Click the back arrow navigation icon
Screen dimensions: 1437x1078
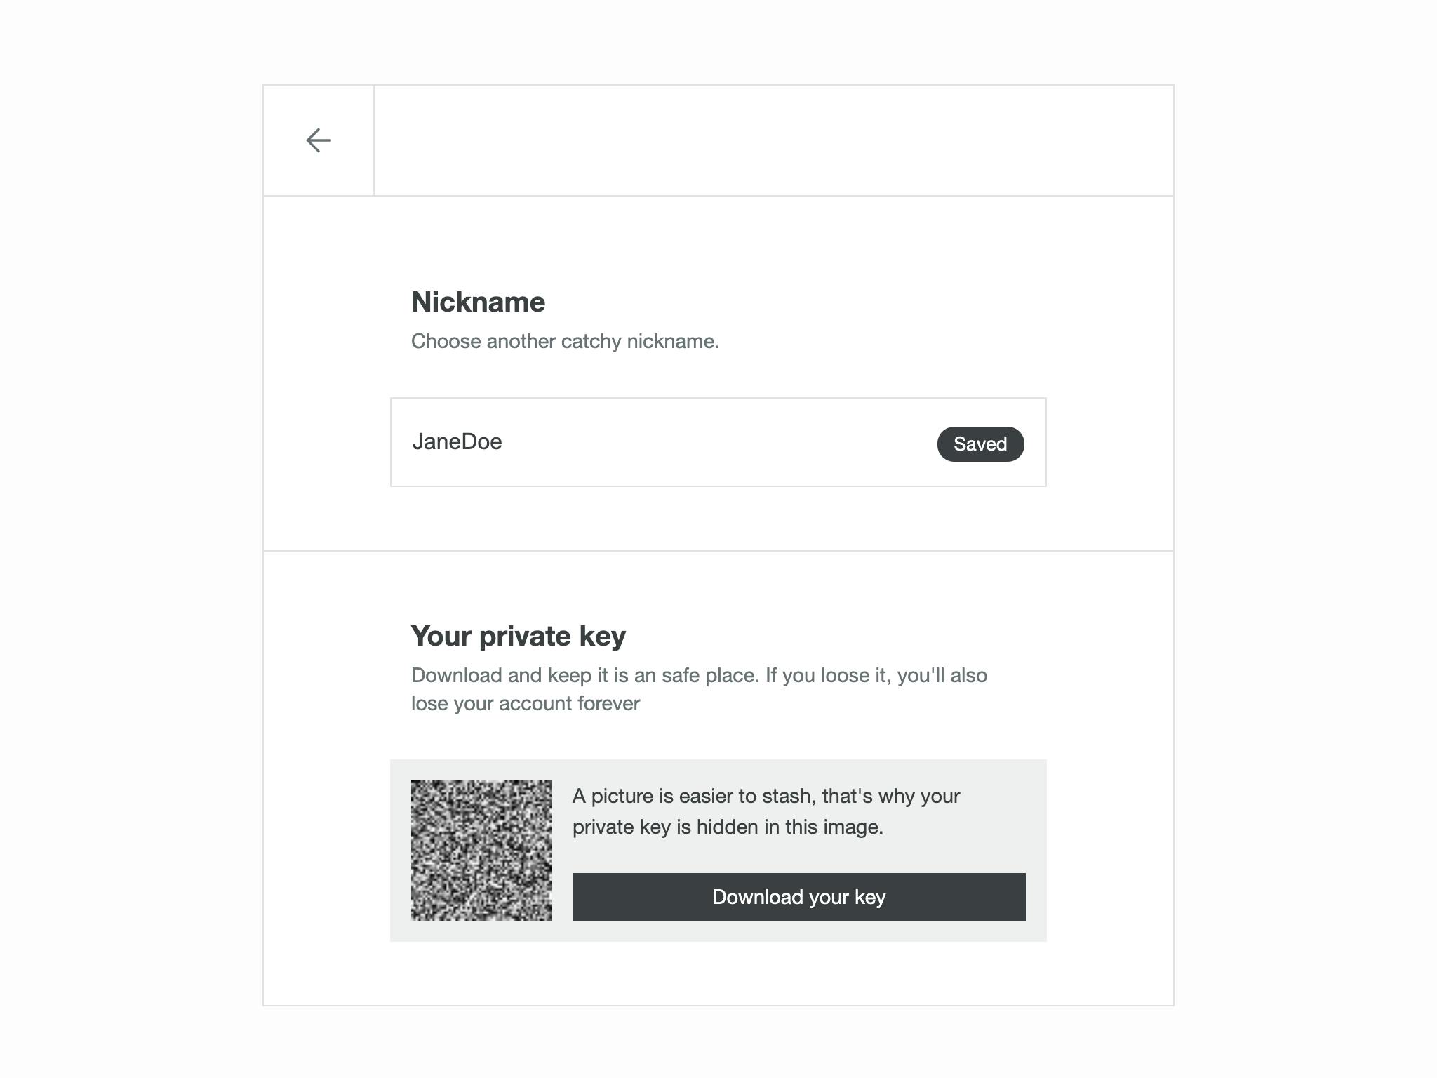pos(318,140)
